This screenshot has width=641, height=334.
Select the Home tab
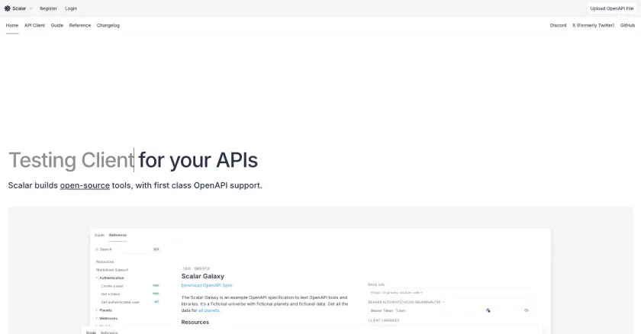pos(12,25)
